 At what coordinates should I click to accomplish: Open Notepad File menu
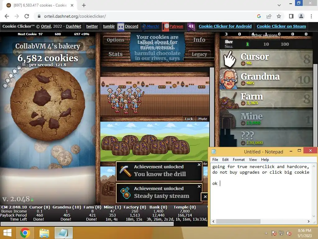pyautogui.click(x=215, y=160)
